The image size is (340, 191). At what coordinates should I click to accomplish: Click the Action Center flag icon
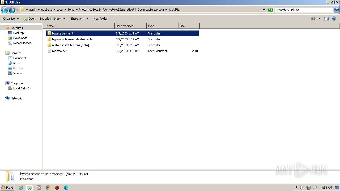[315, 188]
